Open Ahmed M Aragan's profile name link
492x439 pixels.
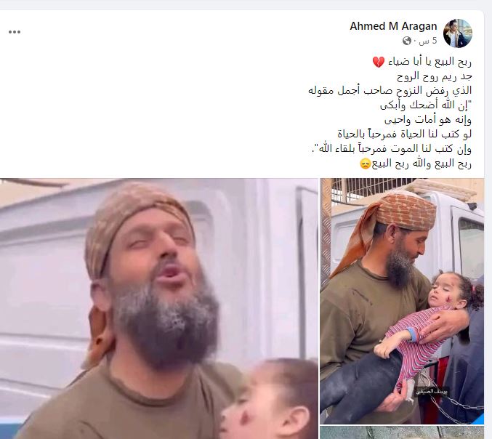point(393,26)
